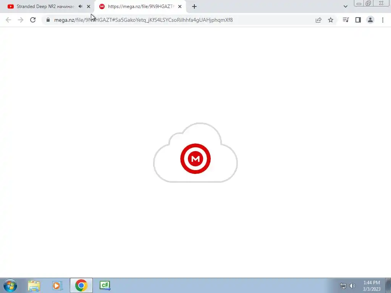Screen dimensions: 391x293
Task: Toggle the browser side panel
Action: coord(358,20)
